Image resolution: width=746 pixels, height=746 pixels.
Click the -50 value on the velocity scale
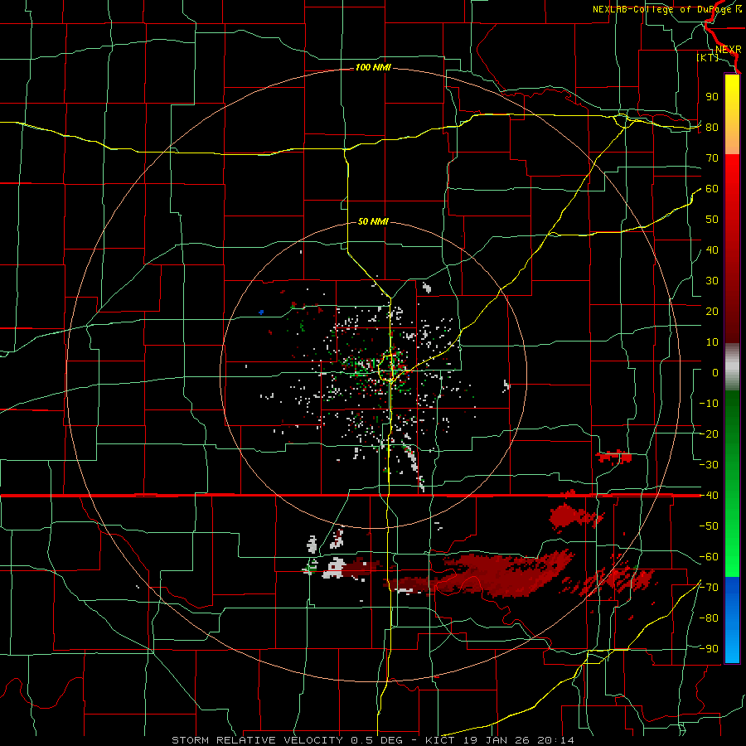pos(709,526)
